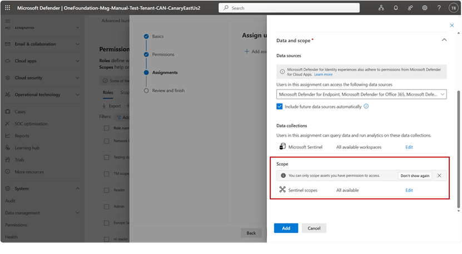Expand Cloud apps menu

point(77,61)
